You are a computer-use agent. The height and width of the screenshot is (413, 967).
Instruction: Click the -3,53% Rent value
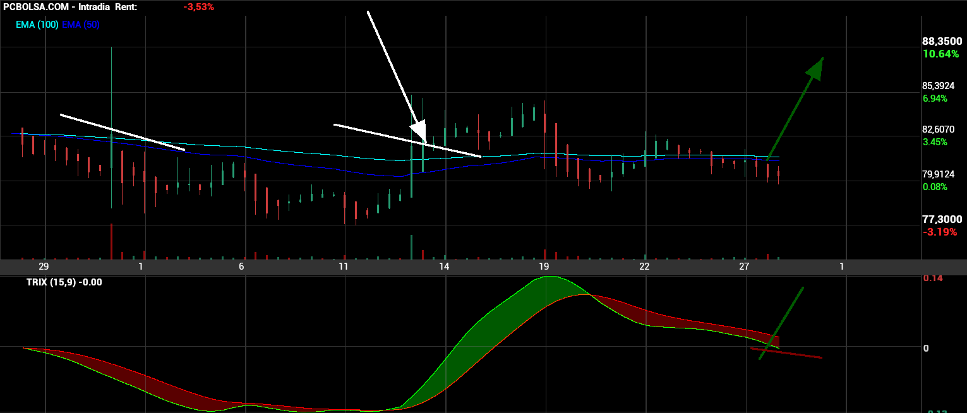(199, 7)
